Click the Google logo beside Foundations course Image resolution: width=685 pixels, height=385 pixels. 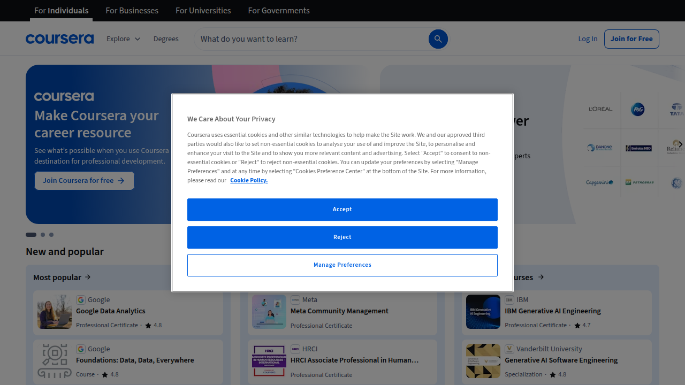tap(81, 349)
